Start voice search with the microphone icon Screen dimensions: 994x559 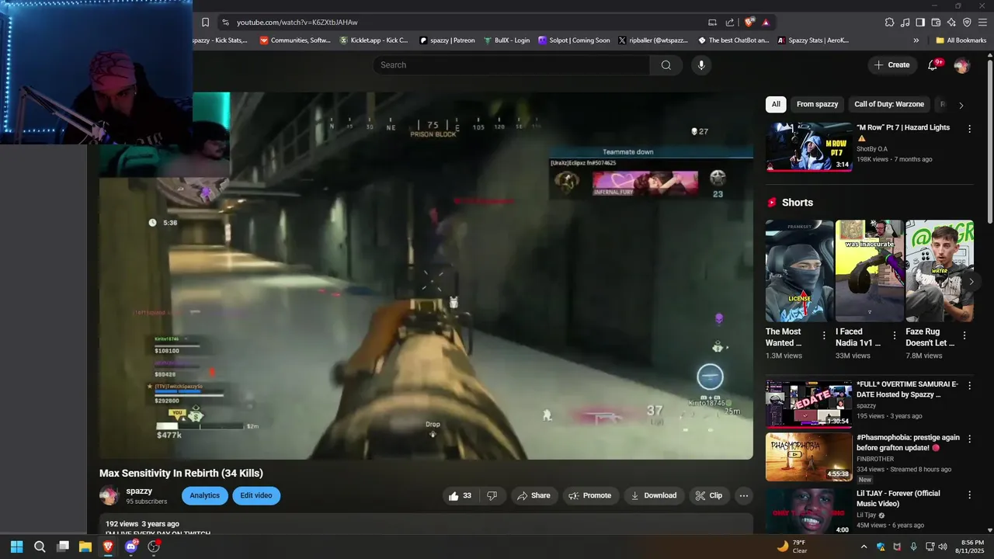701,65
